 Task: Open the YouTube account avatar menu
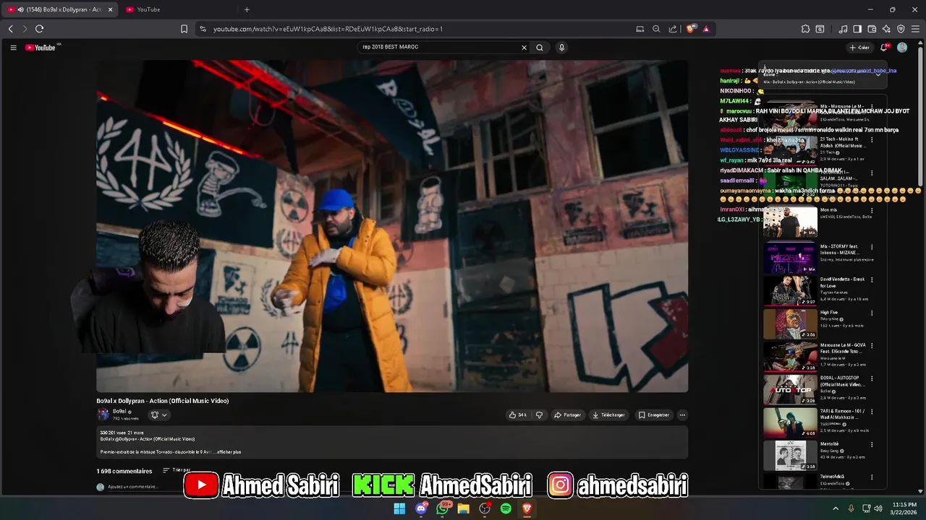902,48
